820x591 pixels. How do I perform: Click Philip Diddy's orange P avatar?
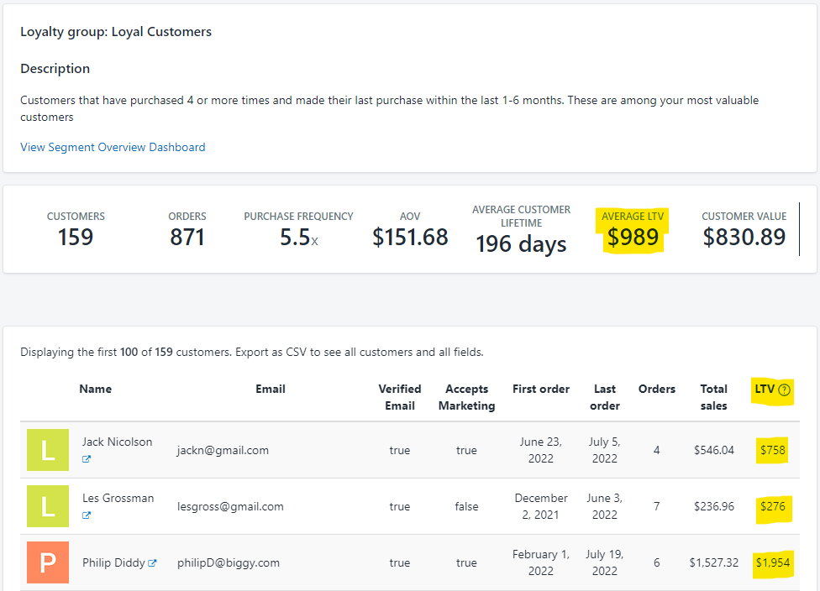click(x=48, y=562)
